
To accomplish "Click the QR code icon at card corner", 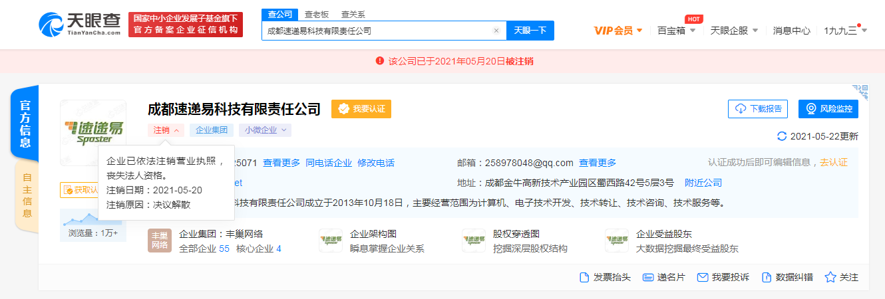I will (860, 92).
